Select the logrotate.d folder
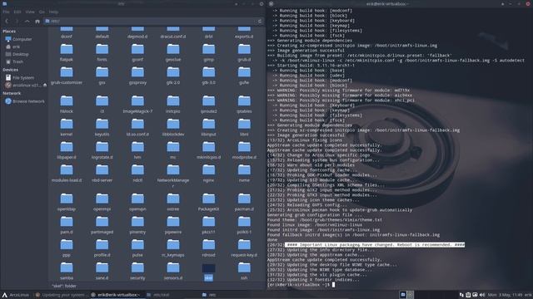 [102, 150]
